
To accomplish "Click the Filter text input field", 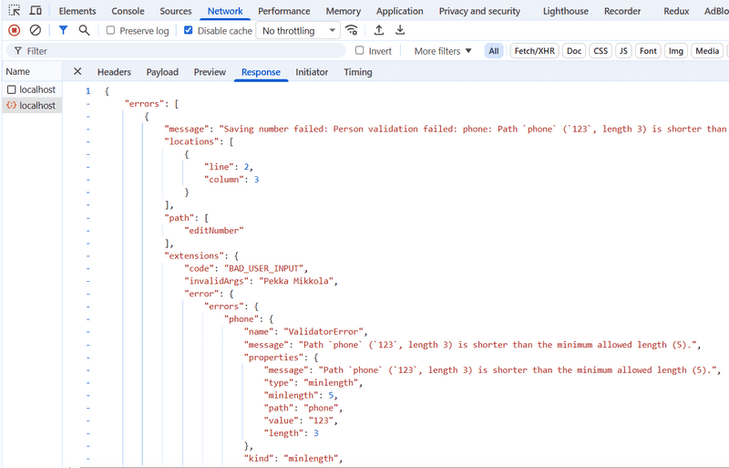I will coord(182,51).
